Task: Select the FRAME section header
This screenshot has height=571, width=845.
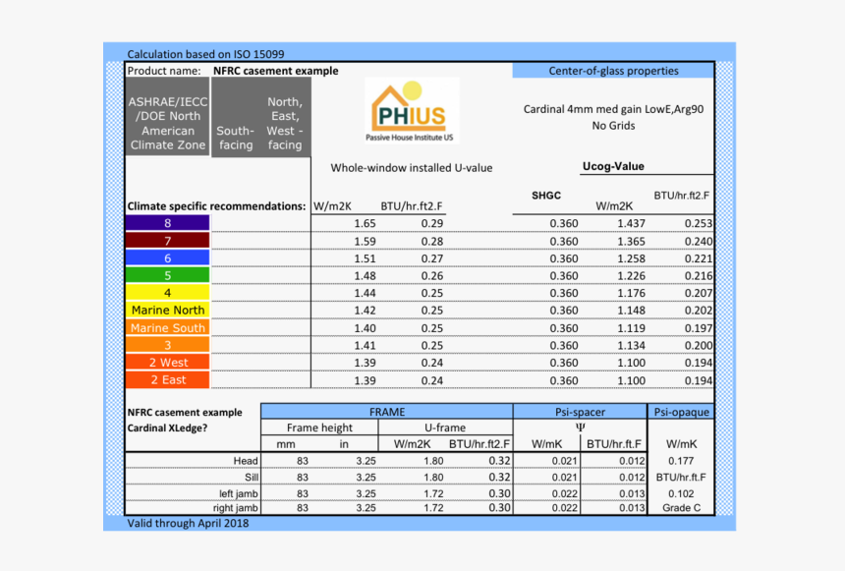Action: click(386, 413)
